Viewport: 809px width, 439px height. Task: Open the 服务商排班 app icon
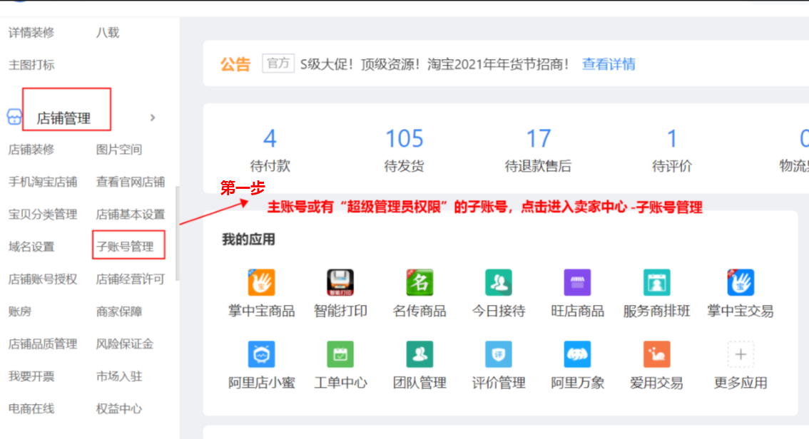click(656, 283)
